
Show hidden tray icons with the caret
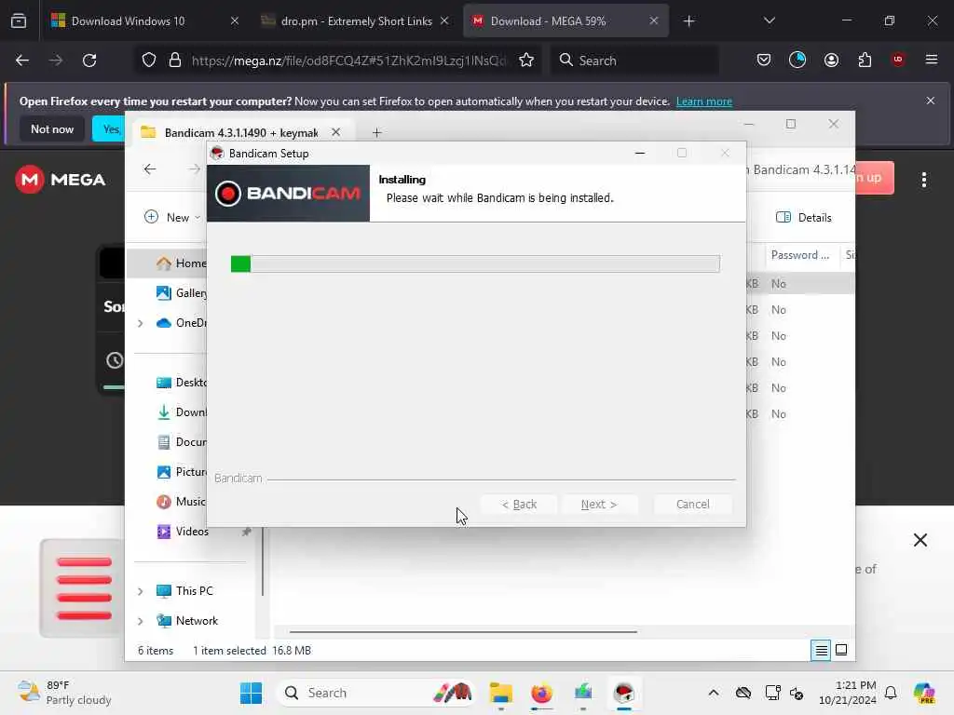(713, 693)
